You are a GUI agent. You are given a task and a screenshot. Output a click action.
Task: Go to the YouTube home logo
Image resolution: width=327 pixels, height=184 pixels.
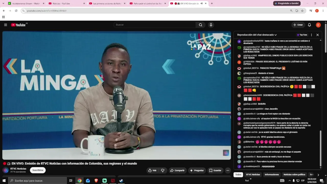[x=18, y=25]
